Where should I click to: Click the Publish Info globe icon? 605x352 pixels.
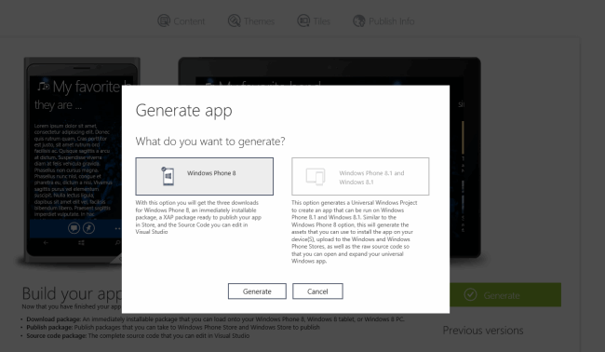point(359,20)
